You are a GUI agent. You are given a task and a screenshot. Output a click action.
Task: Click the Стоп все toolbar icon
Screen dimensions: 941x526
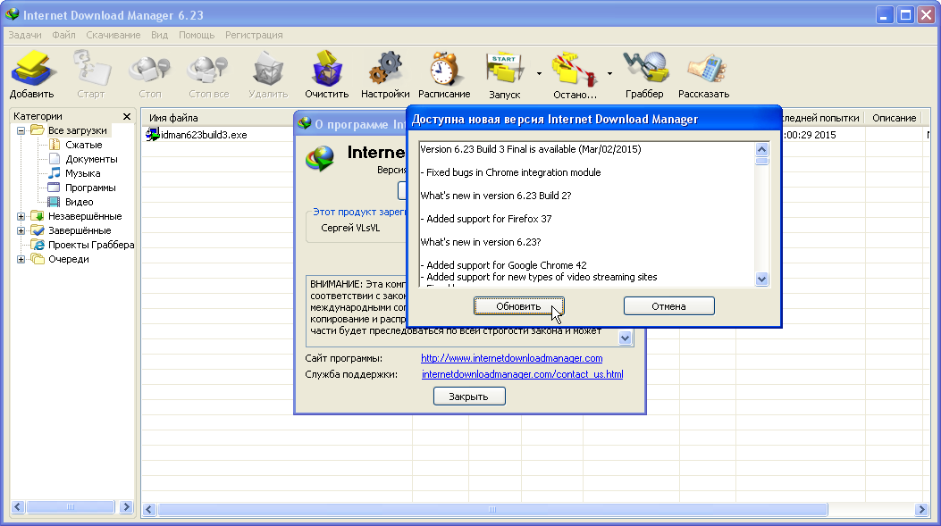click(208, 69)
